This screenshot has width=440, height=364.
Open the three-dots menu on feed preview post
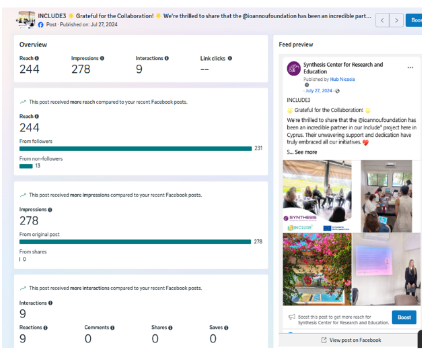[x=410, y=67]
